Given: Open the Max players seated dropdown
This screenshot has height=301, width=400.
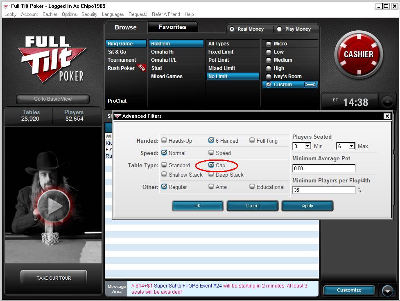Looking at the screenshot, I should pyautogui.click(x=352, y=146).
